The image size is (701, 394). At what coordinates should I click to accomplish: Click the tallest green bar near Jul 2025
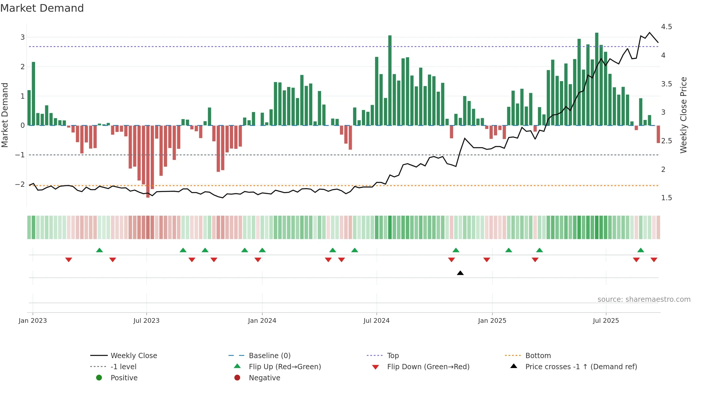coord(597,79)
